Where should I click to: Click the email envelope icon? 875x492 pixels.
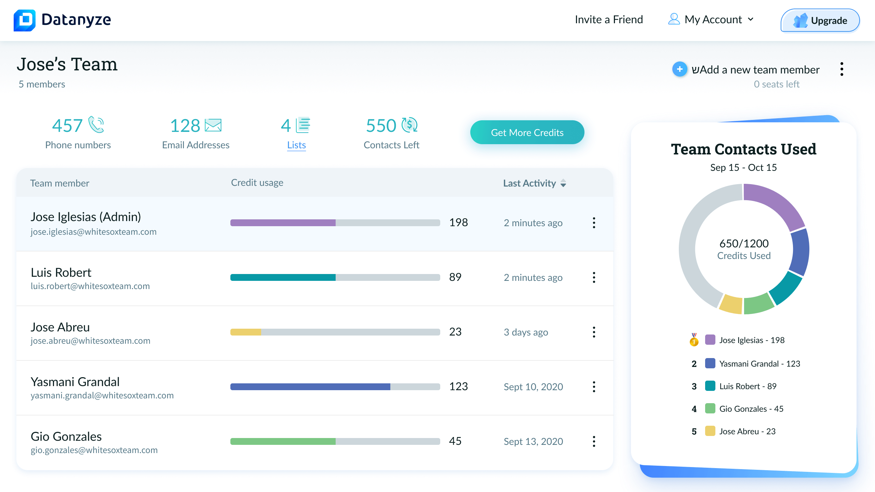click(213, 125)
